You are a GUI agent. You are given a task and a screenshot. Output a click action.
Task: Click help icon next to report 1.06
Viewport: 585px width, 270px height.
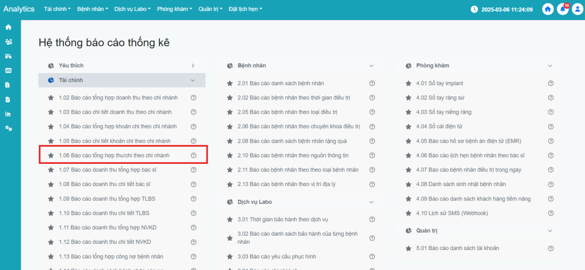pos(193,155)
